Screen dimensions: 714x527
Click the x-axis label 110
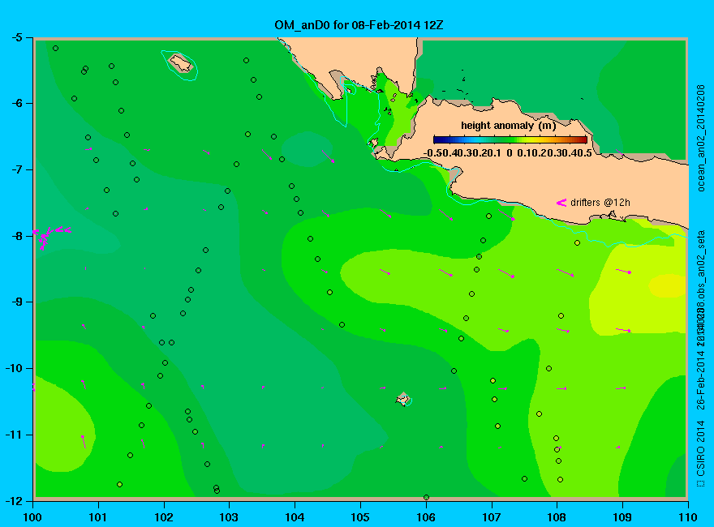click(x=688, y=517)
